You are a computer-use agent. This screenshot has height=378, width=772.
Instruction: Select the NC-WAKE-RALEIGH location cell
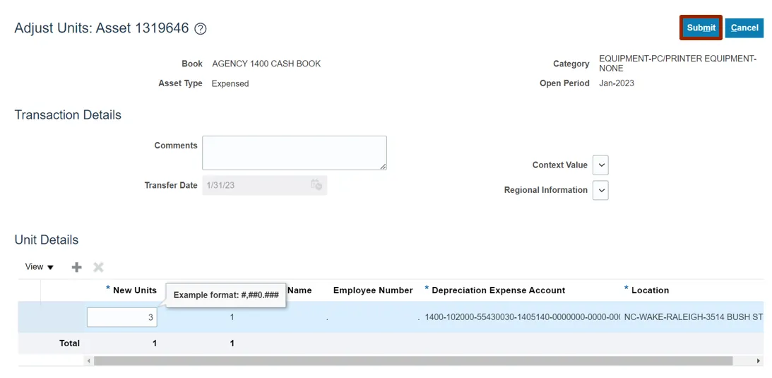(693, 317)
